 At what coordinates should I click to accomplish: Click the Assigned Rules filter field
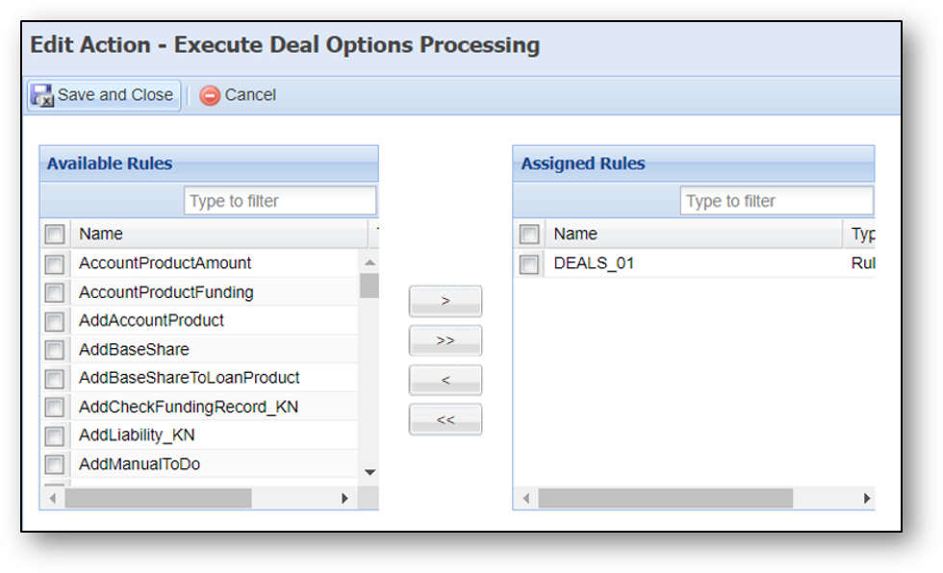coord(777,201)
